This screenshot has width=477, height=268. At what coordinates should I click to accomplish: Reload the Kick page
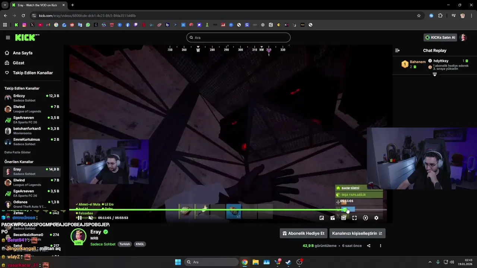23,16
